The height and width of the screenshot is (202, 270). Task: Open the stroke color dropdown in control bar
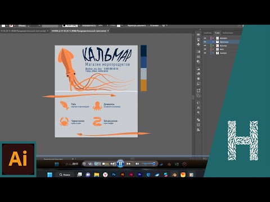click(x=15, y=25)
